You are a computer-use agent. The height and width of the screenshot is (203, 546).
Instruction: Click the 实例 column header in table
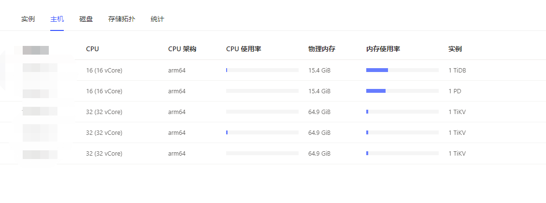coord(455,49)
